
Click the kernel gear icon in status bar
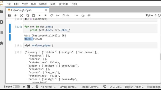[37, 87]
